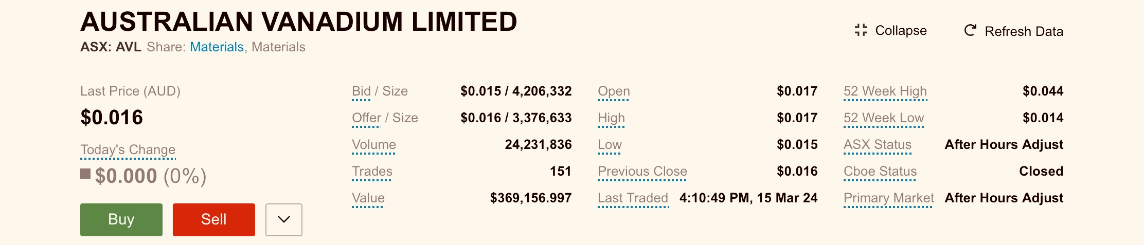
Task: Click the Offer / Size label
Action: pyautogui.click(x=385, y=118)
